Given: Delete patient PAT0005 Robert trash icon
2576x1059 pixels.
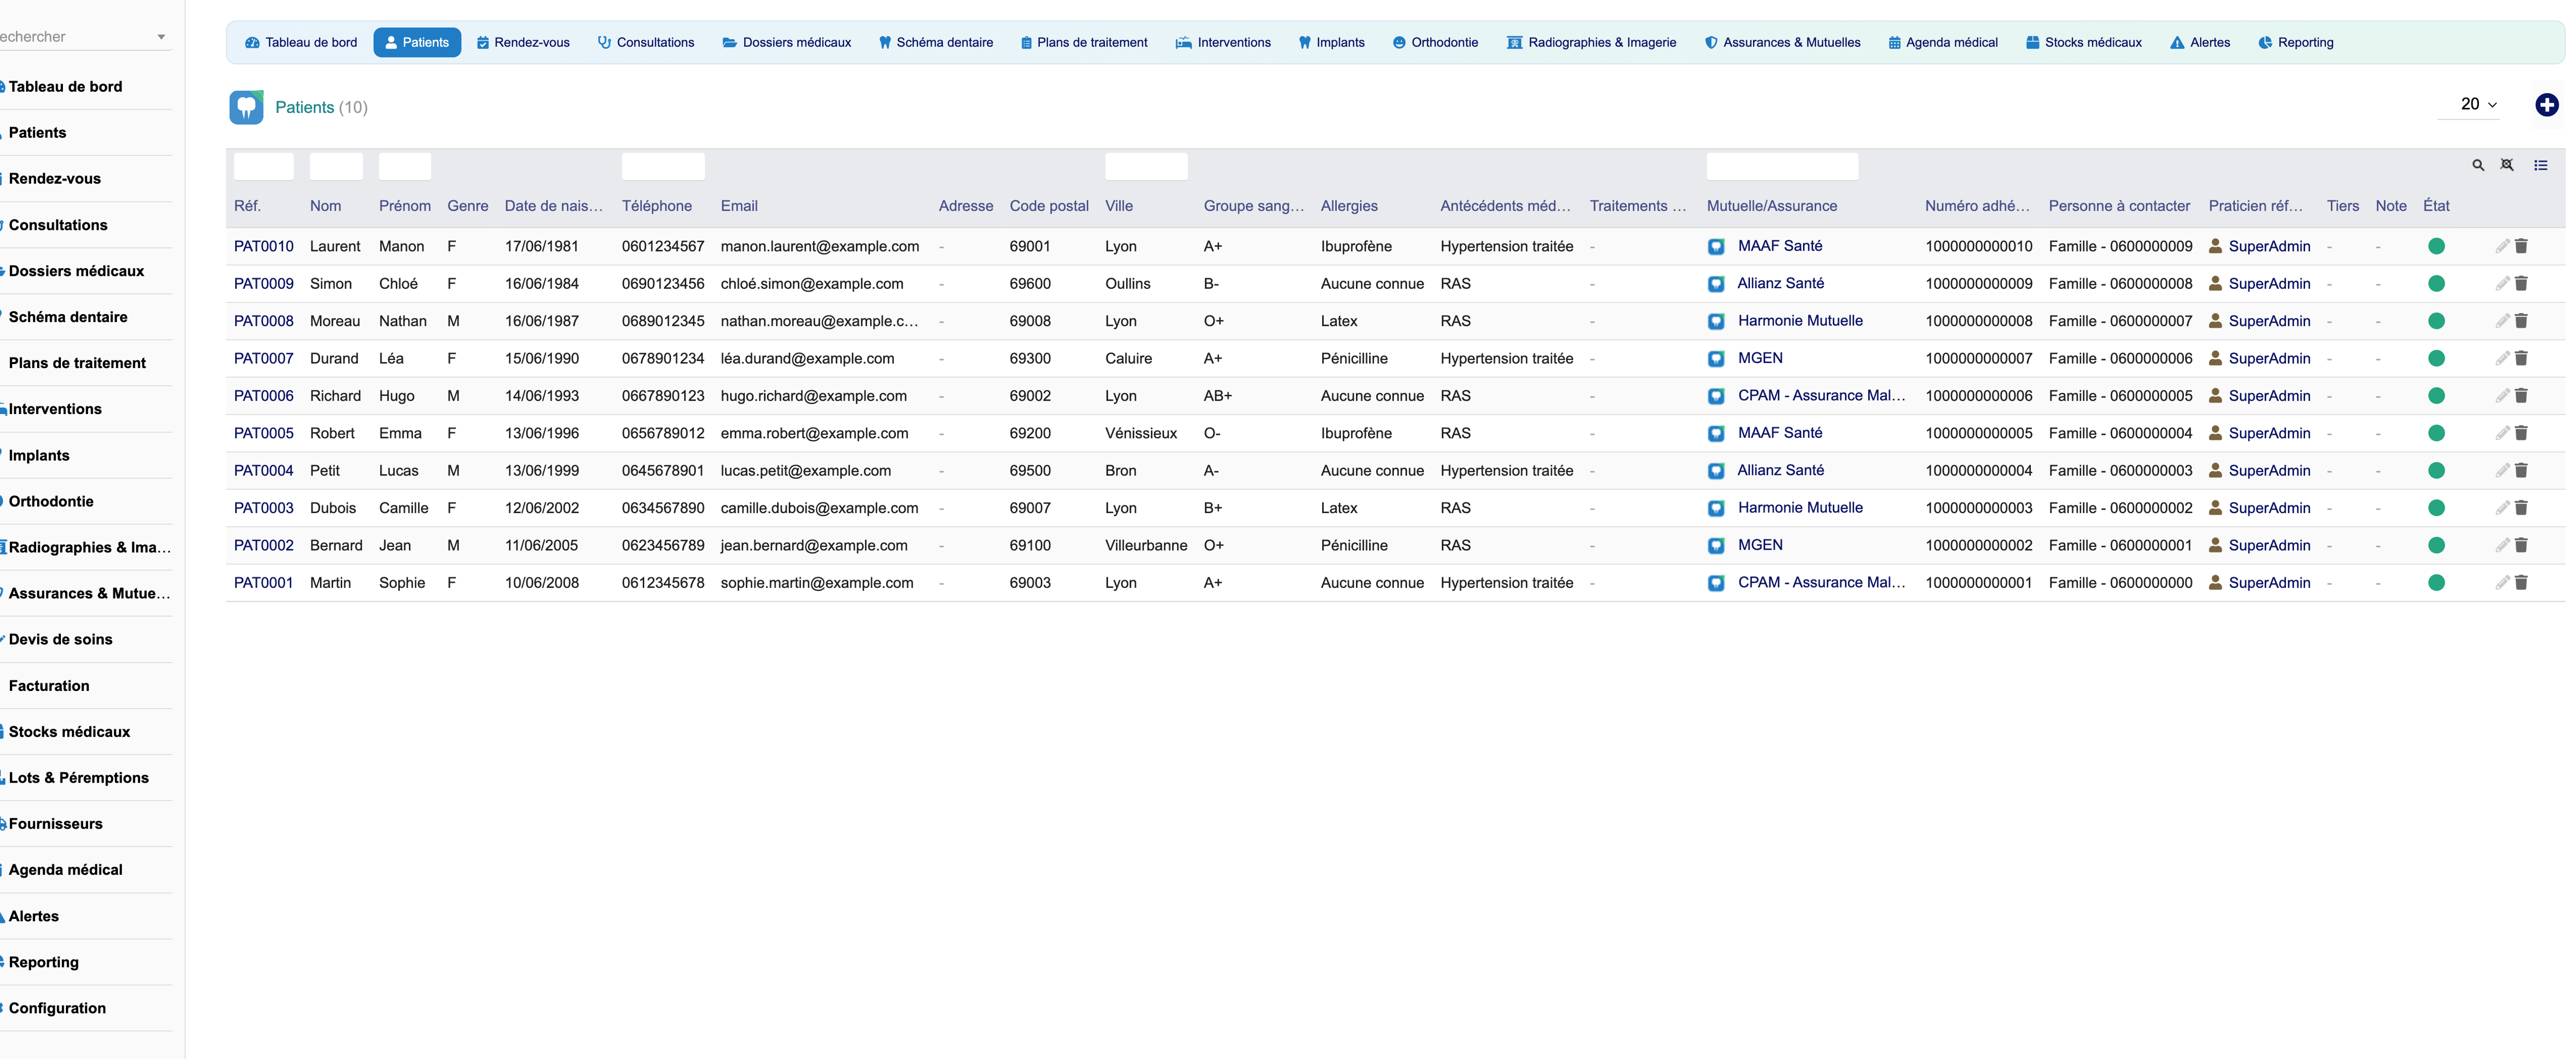Looking at the screenshot, I should (2521, 433).
